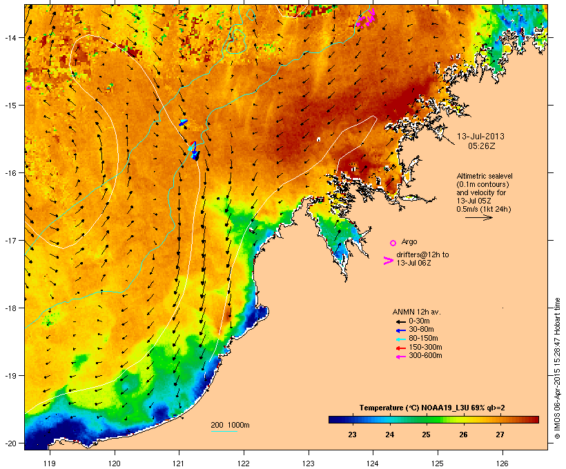Click the colorbar tick label 23
Screen dimensions: 566x469
click(x=352, y=435)
